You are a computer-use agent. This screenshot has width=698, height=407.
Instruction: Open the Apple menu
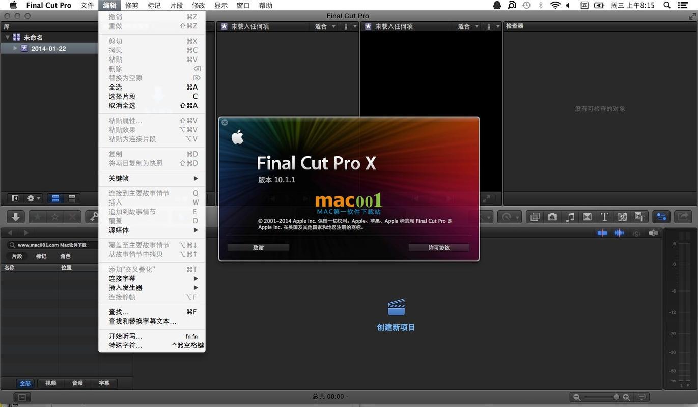click(x=13, y=5)
